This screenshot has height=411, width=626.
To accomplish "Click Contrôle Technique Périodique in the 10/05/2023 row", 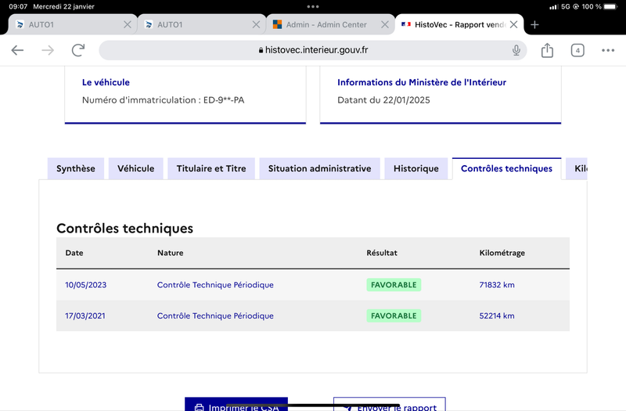I will click(x=215, y=285).
